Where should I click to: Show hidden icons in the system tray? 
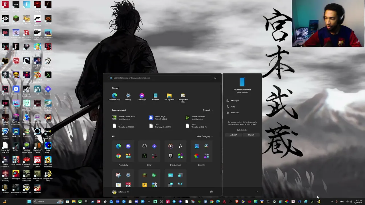pyautogui.click(x=332, y=202)
